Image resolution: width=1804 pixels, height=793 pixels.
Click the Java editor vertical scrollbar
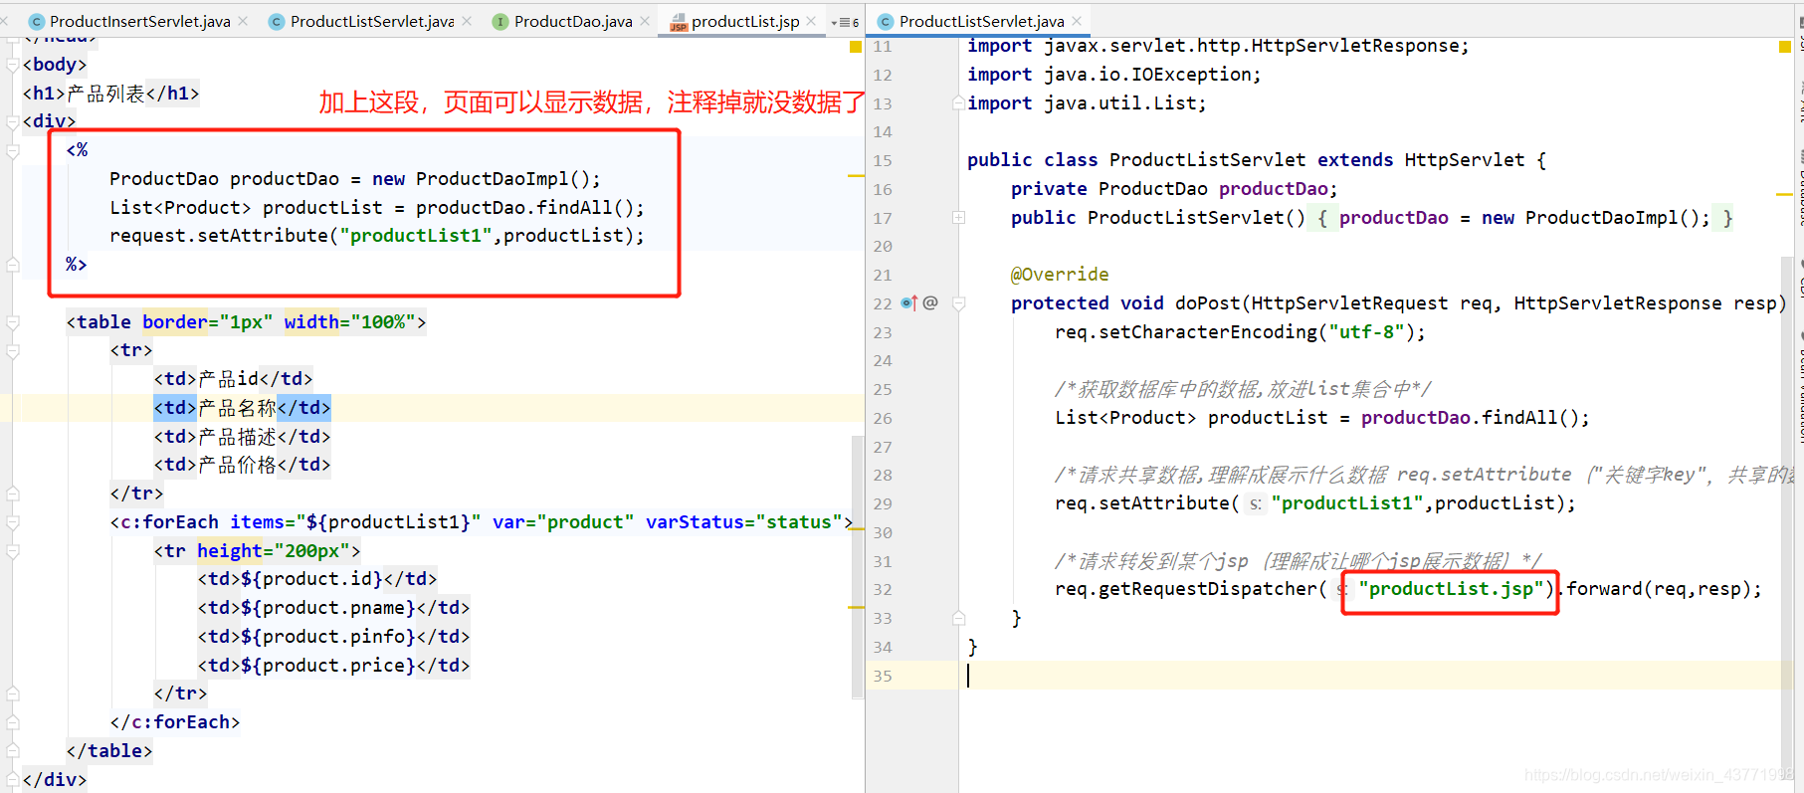click(1787, 517)
